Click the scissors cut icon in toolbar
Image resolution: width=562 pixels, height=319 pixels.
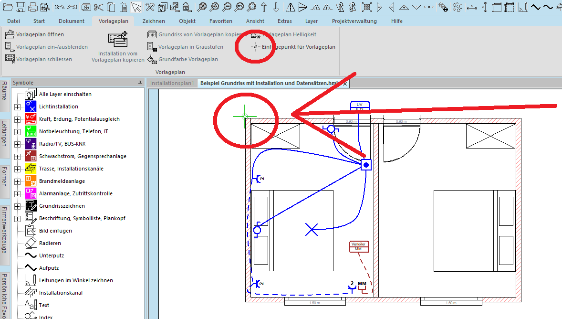[x=99, y=7]
